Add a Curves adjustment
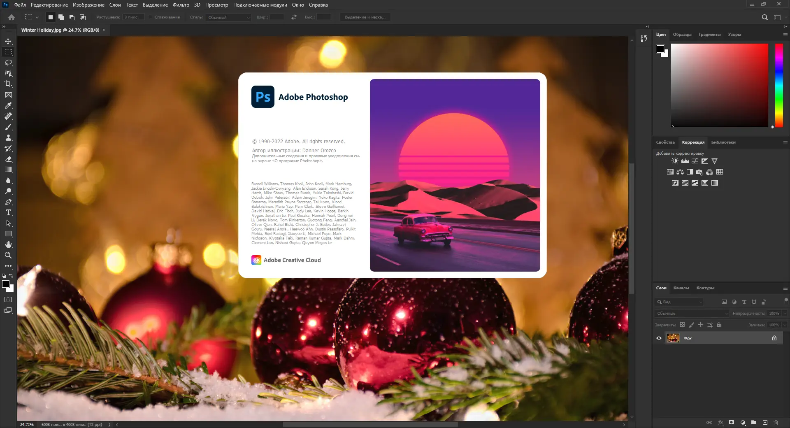 point(695,161)
